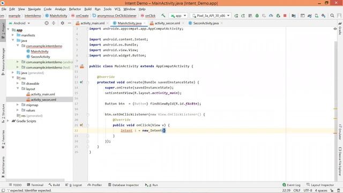
Task: Click the onClick breadcrumb
Action: [148, 16]
